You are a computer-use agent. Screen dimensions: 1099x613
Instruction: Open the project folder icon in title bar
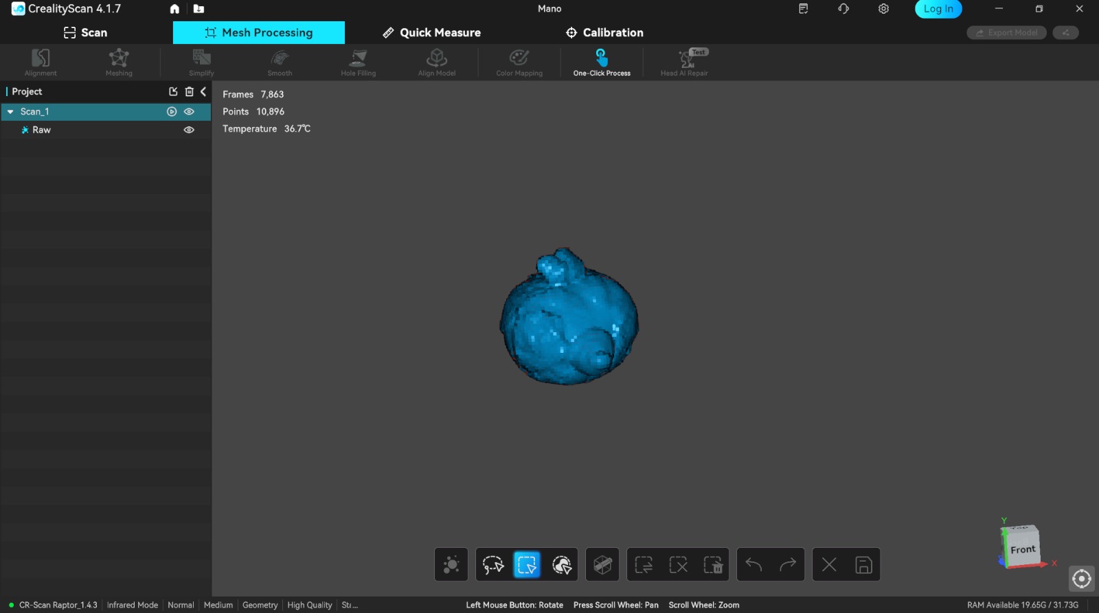199,9
